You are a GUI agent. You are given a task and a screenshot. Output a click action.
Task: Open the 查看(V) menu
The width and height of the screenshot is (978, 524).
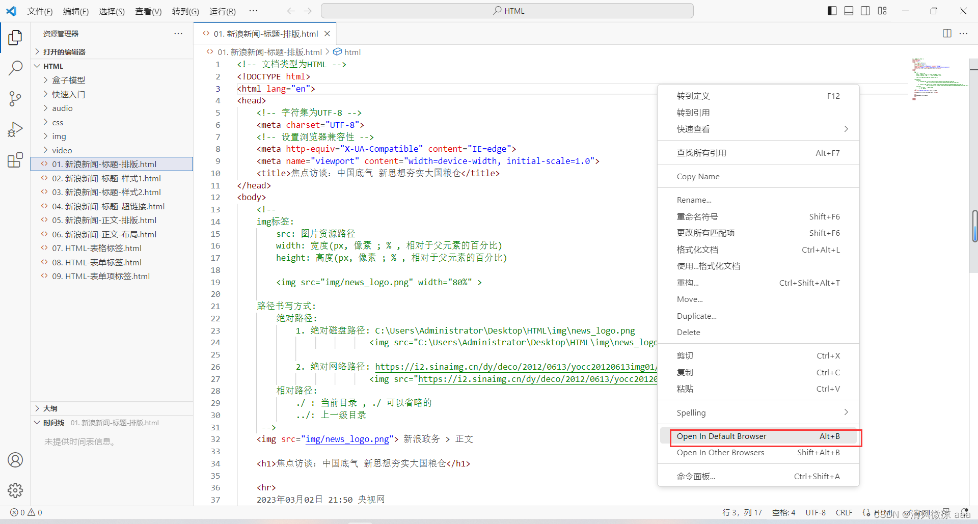(x=148, y=11)
